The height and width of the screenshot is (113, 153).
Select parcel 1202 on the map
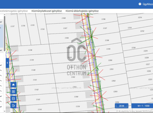113,81
